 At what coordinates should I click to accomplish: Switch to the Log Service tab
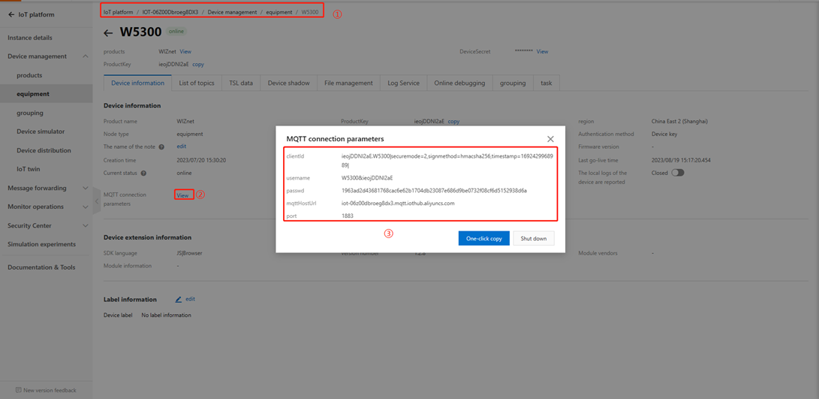click(403, 83)
